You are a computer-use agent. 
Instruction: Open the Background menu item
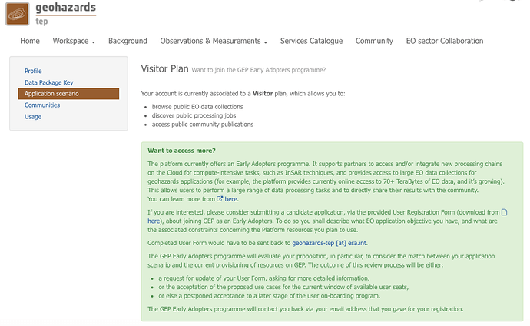[128, 41]
